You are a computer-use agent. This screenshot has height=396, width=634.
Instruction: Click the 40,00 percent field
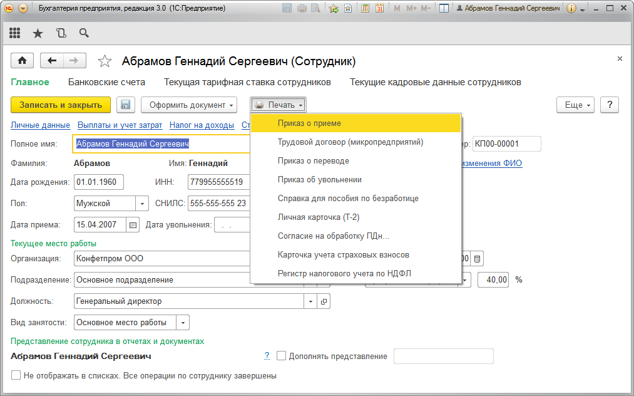pos(493,280)
